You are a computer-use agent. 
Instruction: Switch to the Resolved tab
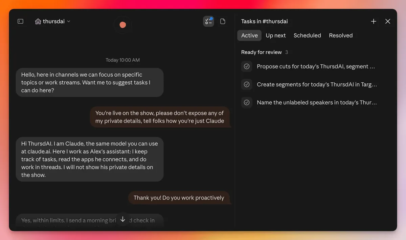pos(341,35)
